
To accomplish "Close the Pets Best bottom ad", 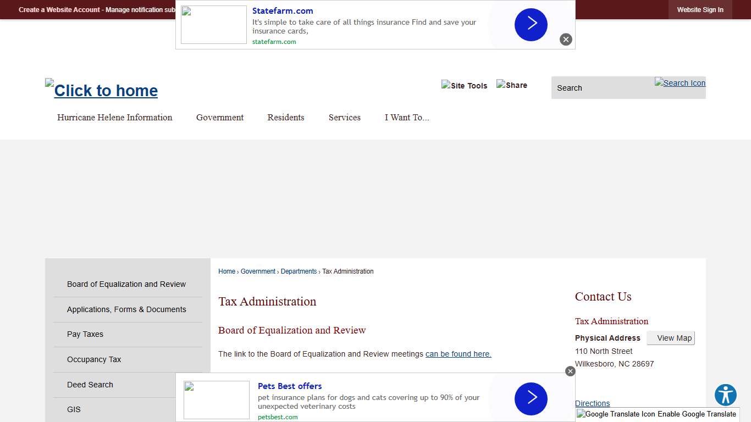I will [x=570, y=371].
